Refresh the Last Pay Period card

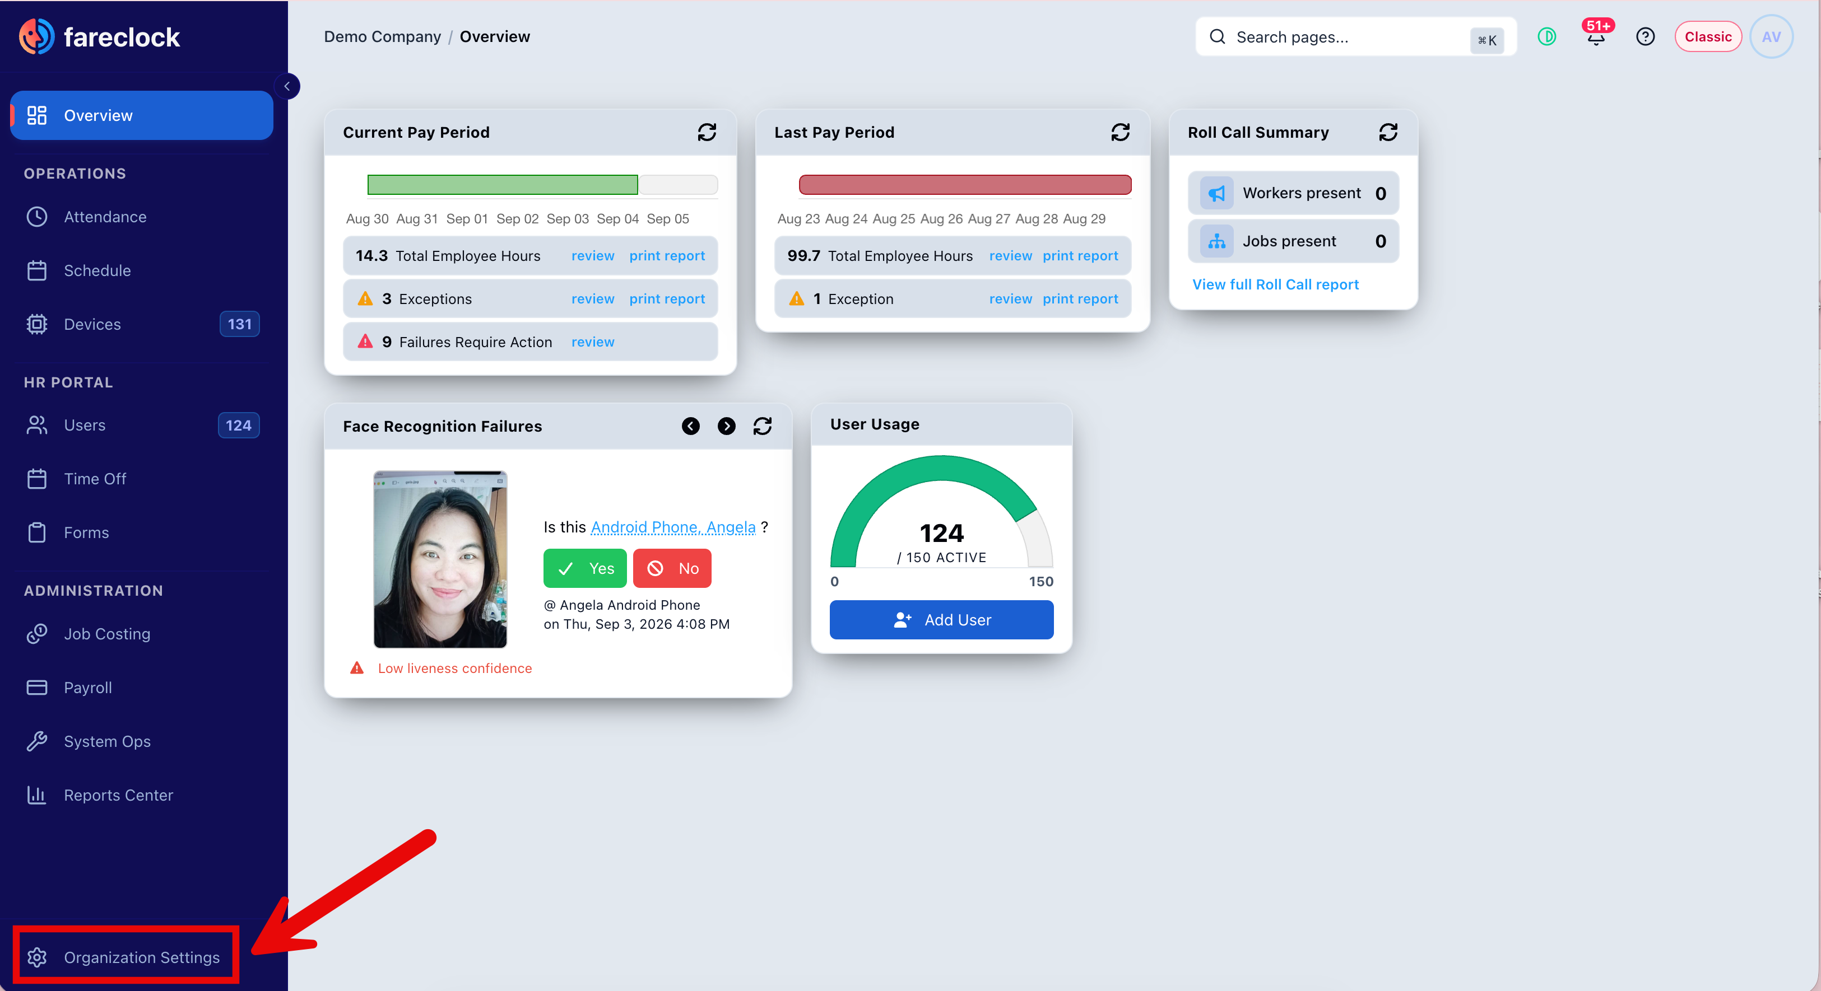1121,132
